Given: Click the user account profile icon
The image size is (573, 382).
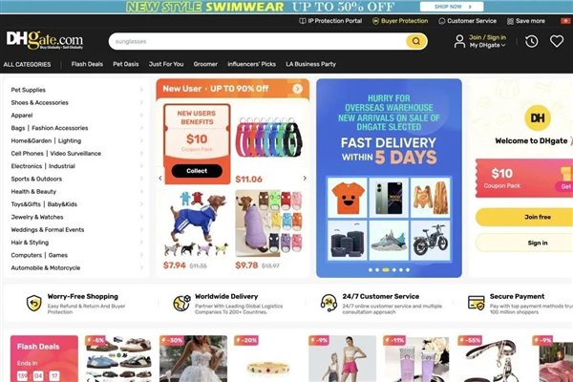Looking at the screenshot, I should tap(459, 41).
